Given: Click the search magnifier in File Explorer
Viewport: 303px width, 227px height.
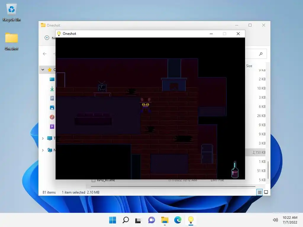Looking at the screenshot, I should (x=261, y=54).
